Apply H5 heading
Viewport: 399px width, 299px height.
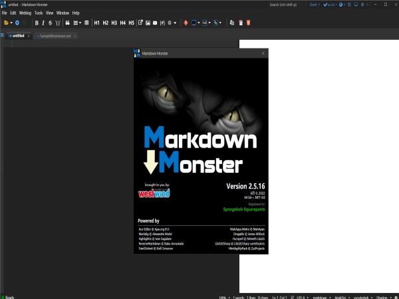point(131,23)
